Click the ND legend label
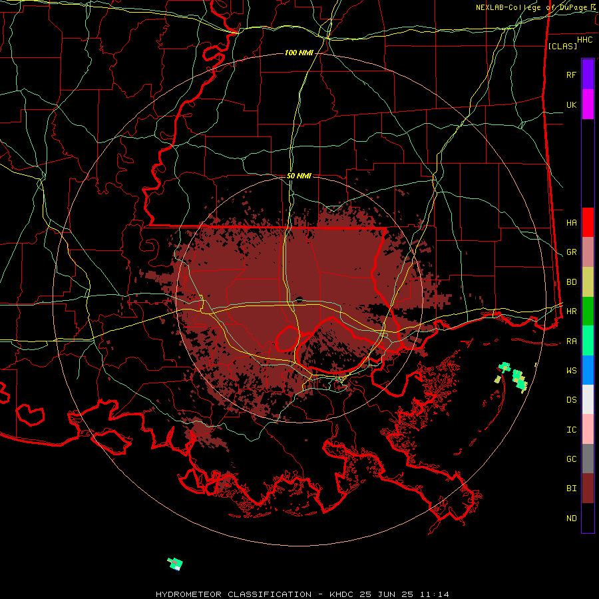This screenshot has width=599, height=599. pyautogui.click(x=571, y=518)
